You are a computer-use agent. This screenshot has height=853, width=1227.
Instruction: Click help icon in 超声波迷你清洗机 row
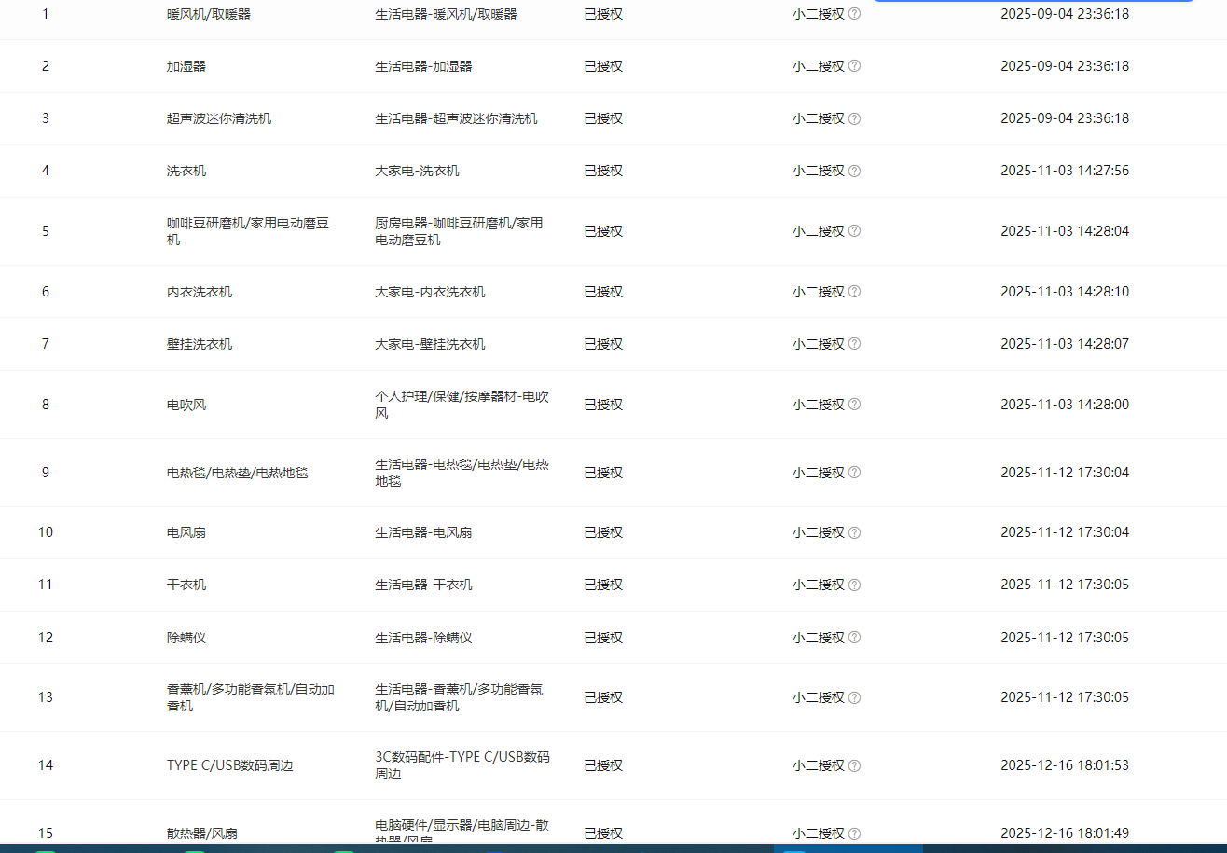[854, 118]
